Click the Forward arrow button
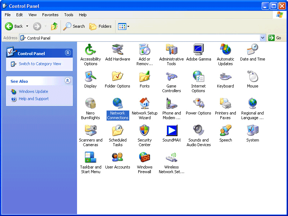 coord(37,26)
